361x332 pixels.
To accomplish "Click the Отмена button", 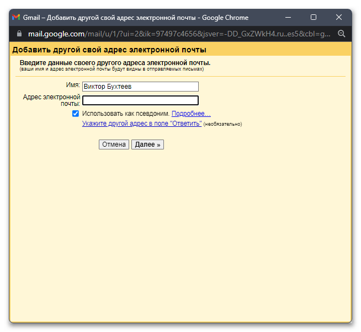I will pos(114,144).
